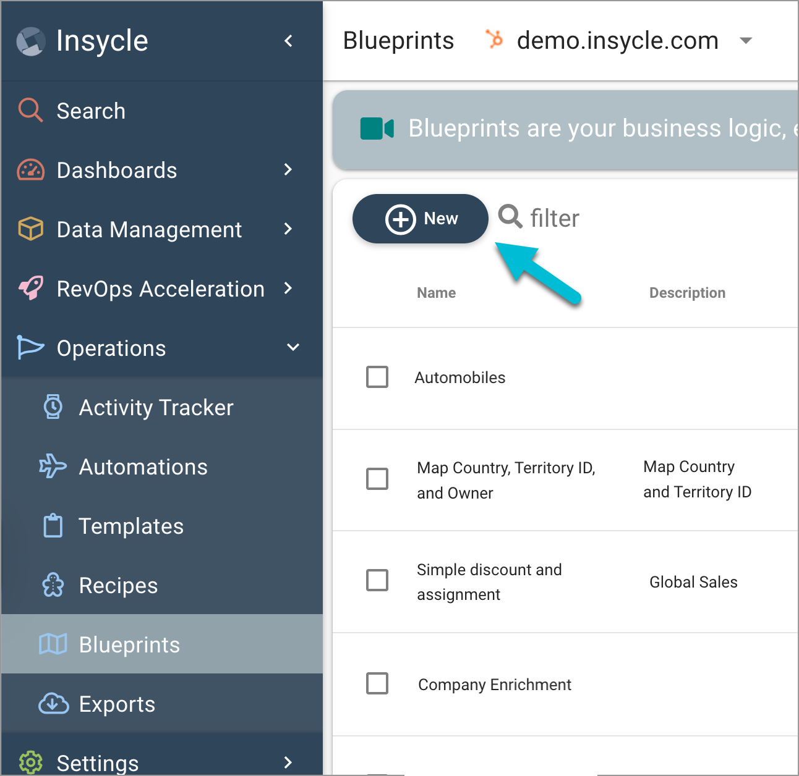Expand the Dashboards menu chevron
The width and height of the screenshot is (799, 776).
(x=288, y=169)
